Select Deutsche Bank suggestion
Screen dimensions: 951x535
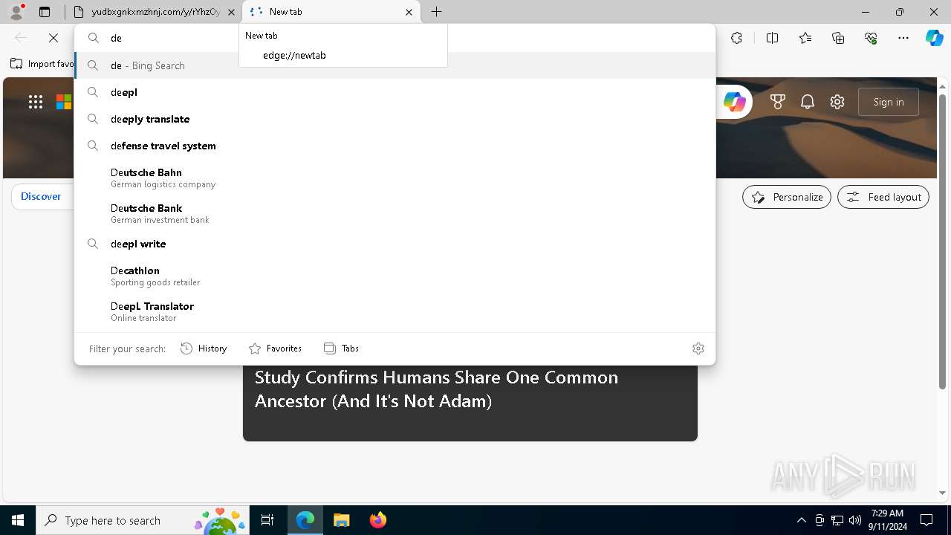pos(395,213)
